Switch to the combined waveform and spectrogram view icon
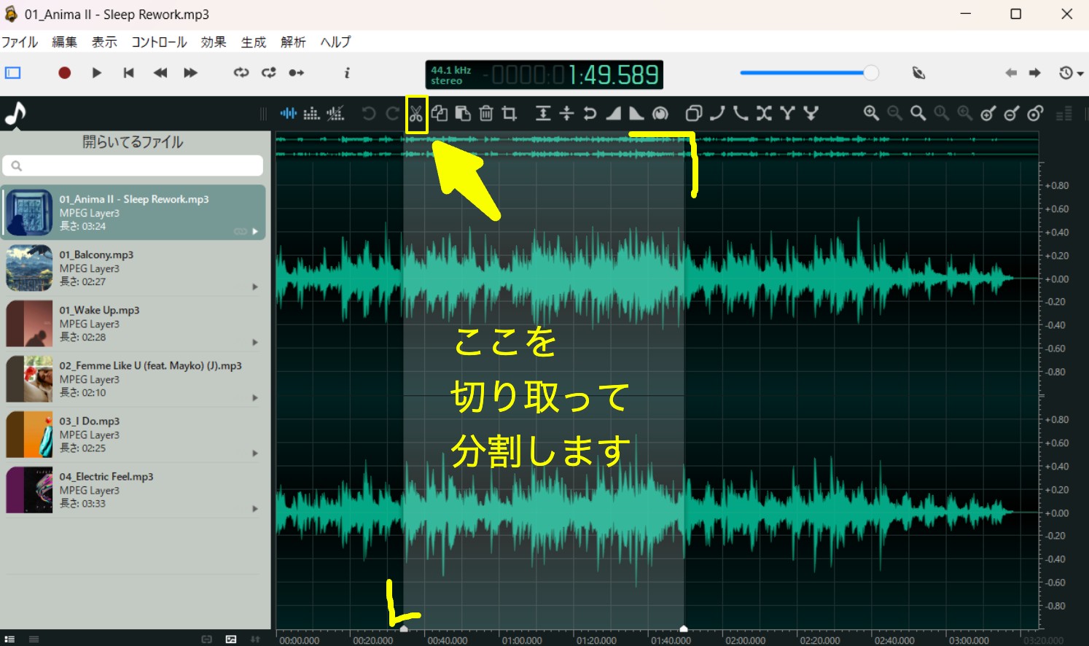Image resolution: width=1089 pixels, height=646 pixels. pos(335,113)
